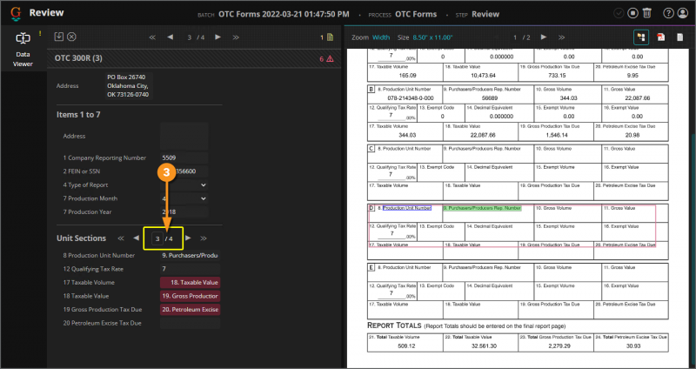
Task: Advance to next page in image viewer
Action: point(543,37)
